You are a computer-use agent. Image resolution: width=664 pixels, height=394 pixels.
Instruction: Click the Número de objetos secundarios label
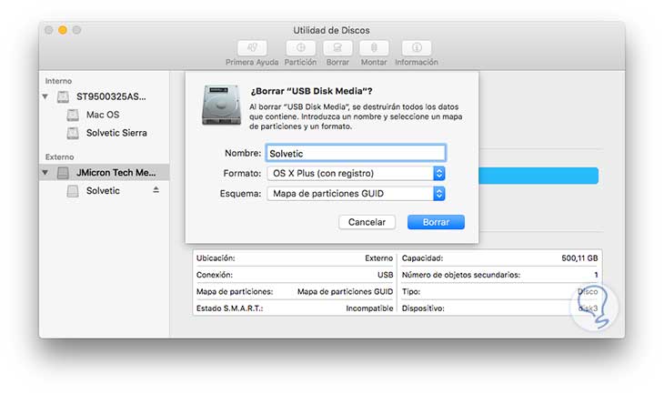click(461, 275)
